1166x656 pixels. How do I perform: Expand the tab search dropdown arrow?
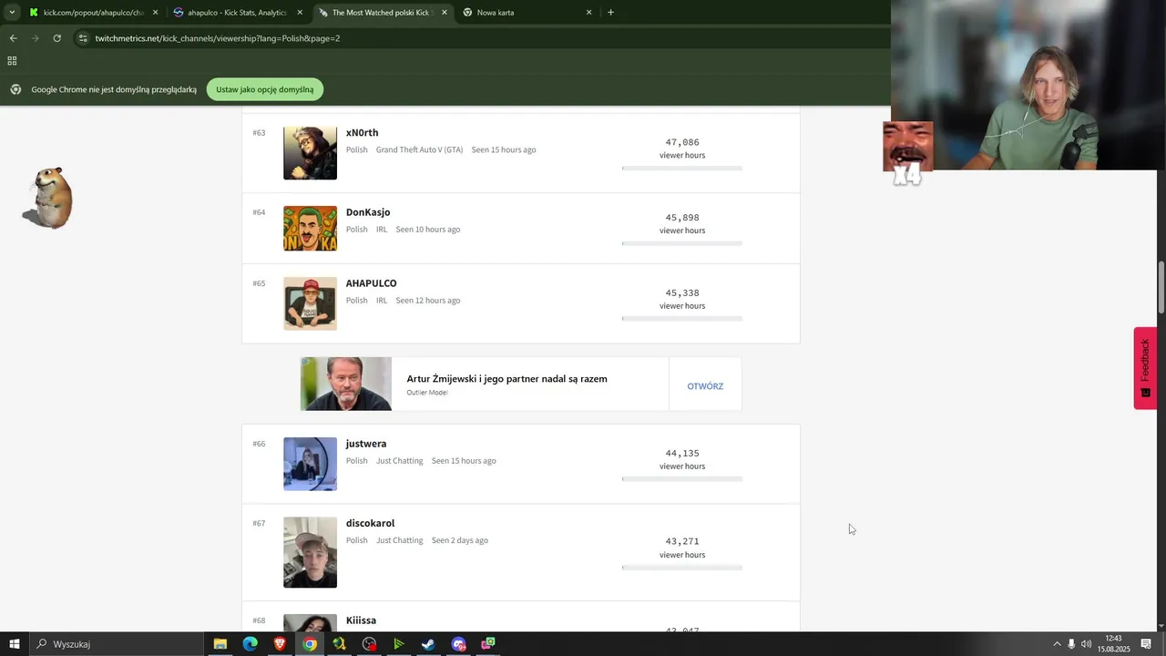point(11,13)
